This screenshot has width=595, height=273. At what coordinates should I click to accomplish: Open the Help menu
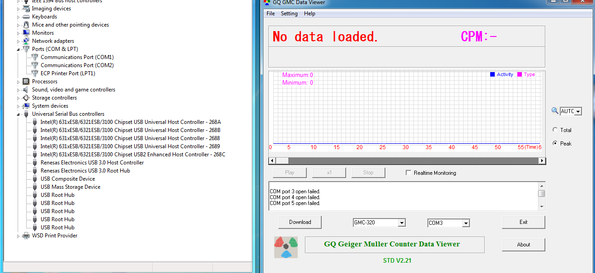tap(309, 14)
